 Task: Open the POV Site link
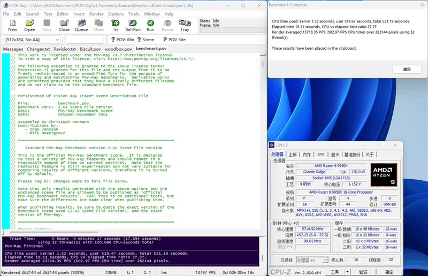pyautogui.click(x=174, y=40)
